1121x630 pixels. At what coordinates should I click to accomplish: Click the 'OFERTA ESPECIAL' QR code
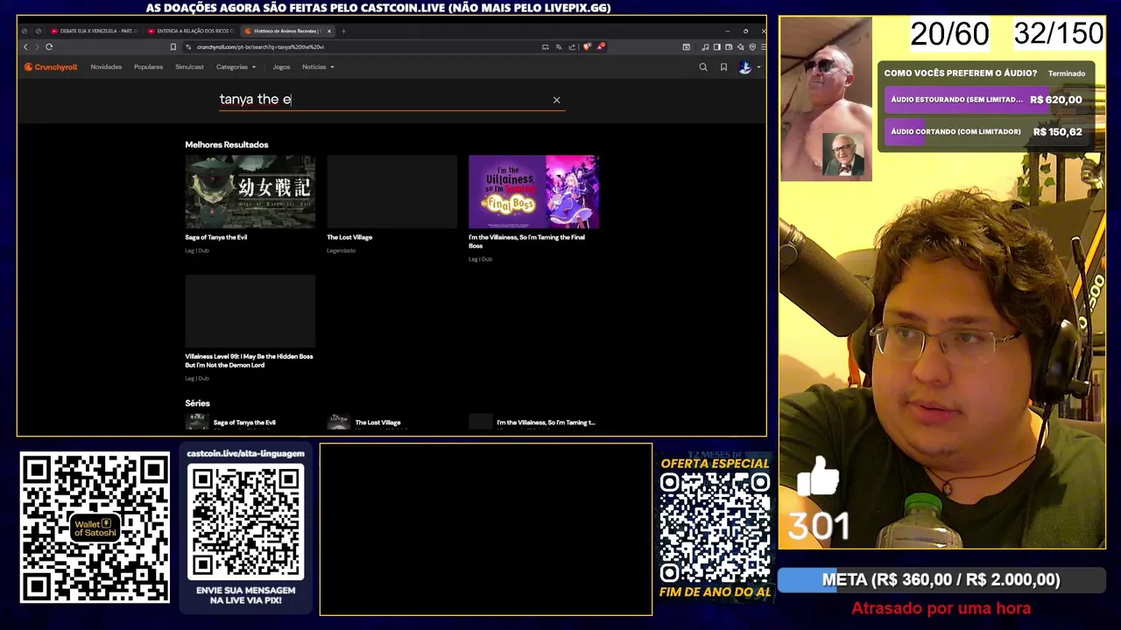click(715, 528)
